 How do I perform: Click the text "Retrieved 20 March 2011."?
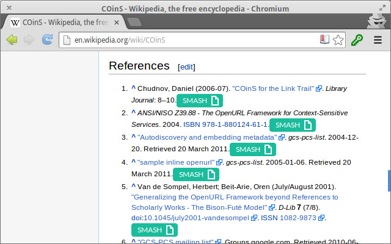(186, 149)
